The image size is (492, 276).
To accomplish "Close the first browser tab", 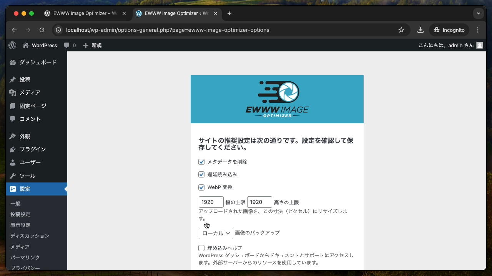I will (x=124, y=13).
